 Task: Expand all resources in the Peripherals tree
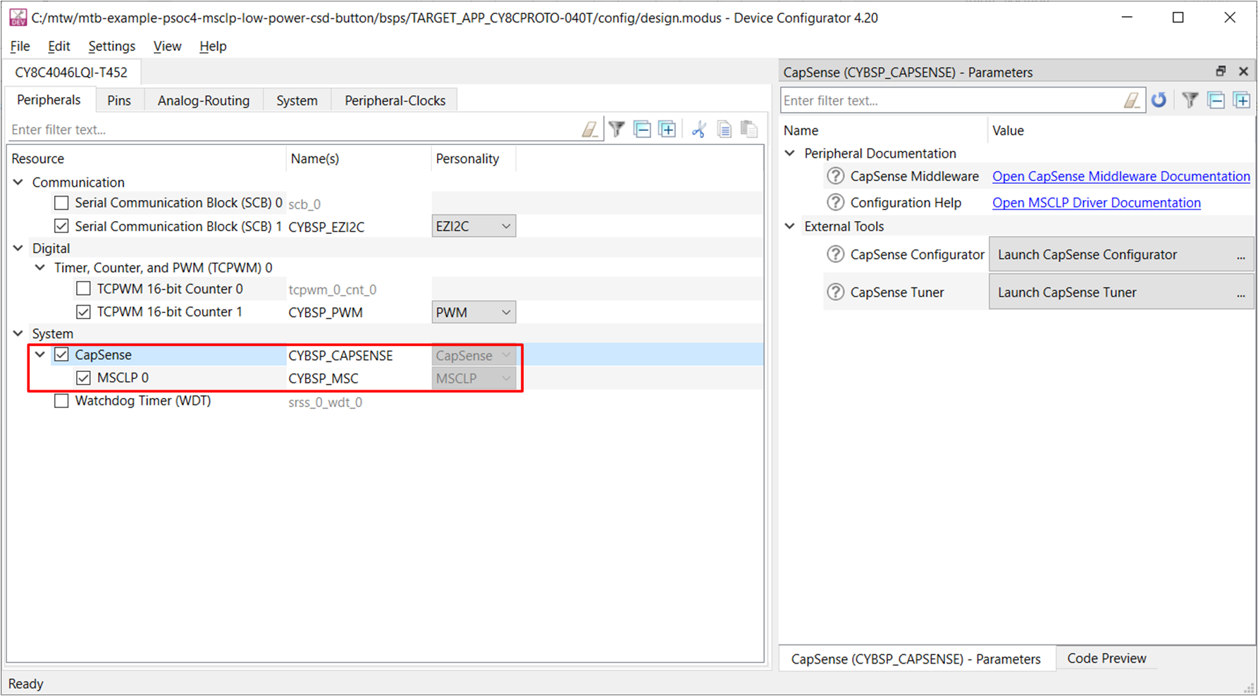click(x=667, y=129)
